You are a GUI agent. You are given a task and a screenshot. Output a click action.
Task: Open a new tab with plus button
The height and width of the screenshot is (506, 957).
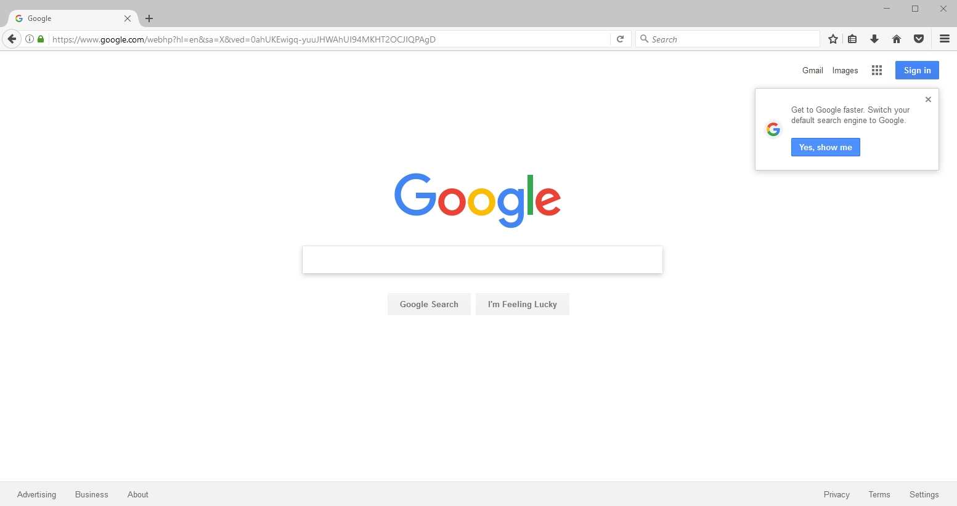pyautogui.click(x=149, y=18)
